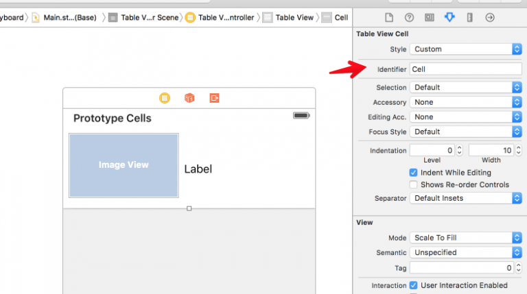The width and height of the screenshot is (527, 294).
Task: Open the File inspector tab
Action: pos(389,18)
